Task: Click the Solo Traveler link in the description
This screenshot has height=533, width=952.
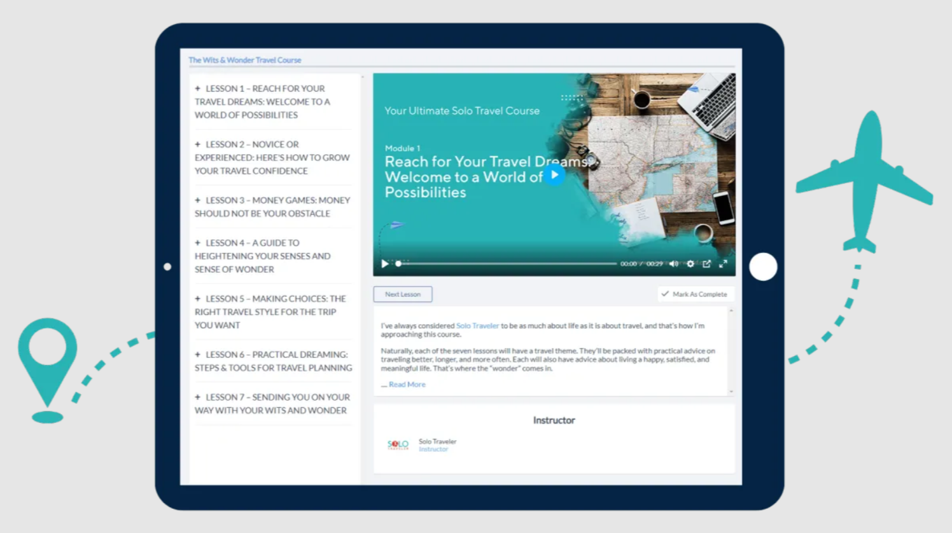Action: tap(477, 326)
